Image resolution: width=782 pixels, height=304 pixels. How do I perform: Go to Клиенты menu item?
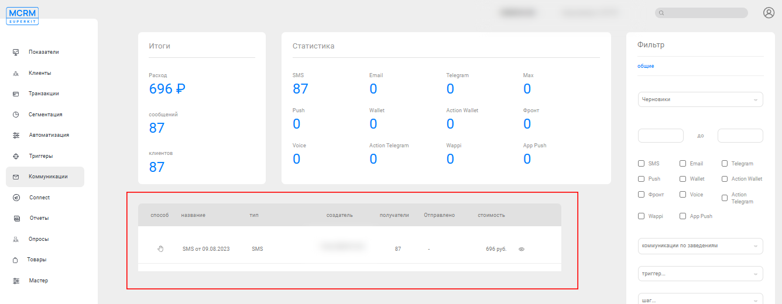coord(40,73)
